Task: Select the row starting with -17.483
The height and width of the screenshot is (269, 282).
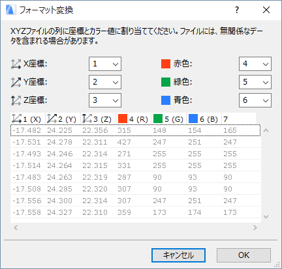Action: (135, 177)
